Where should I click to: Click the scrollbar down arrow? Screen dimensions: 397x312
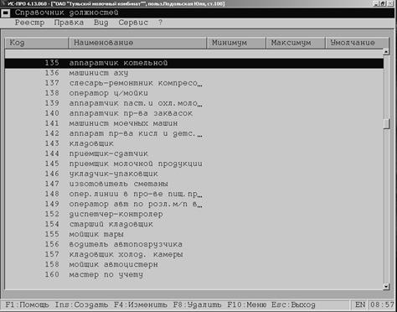click(x=386, y=286)
